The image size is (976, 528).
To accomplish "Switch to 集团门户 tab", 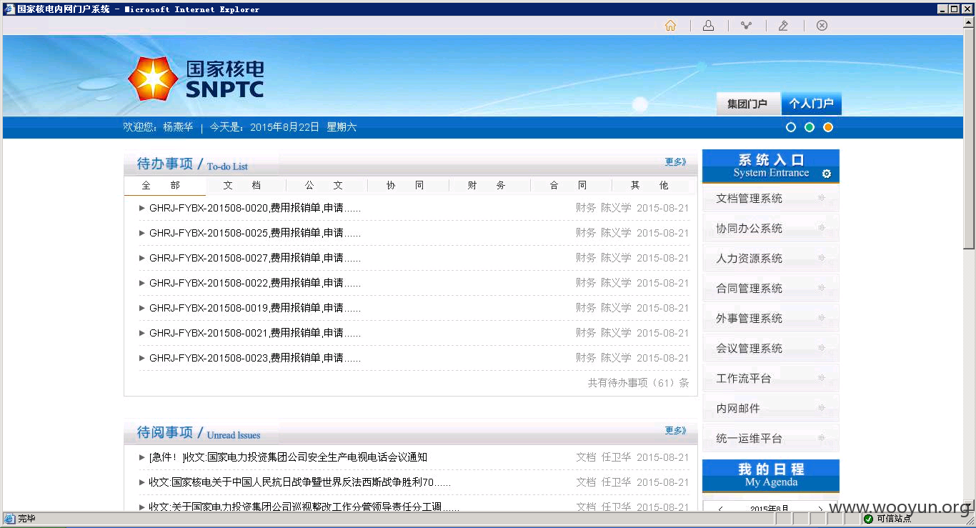I will tap(748, 104).
